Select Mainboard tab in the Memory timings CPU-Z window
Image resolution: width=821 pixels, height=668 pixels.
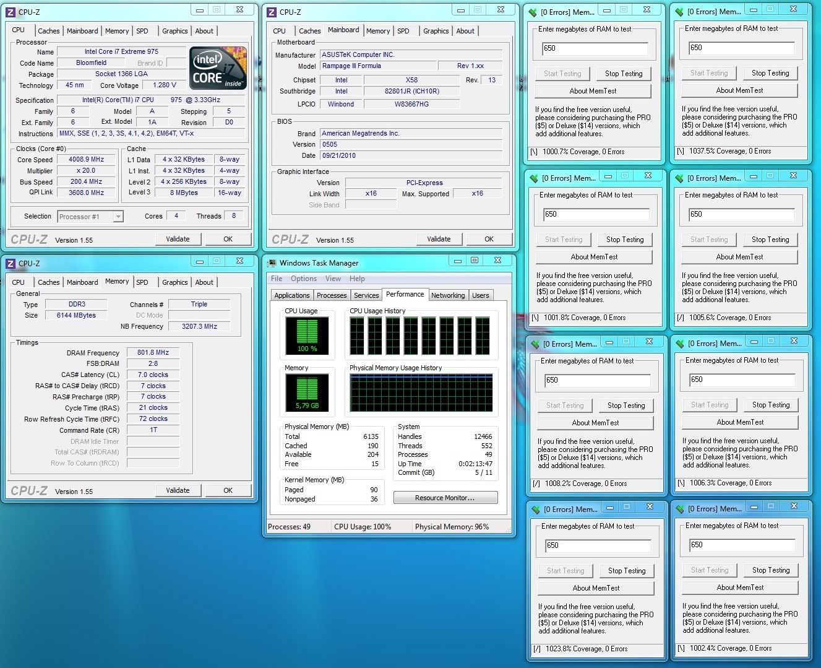coord(82,282)
